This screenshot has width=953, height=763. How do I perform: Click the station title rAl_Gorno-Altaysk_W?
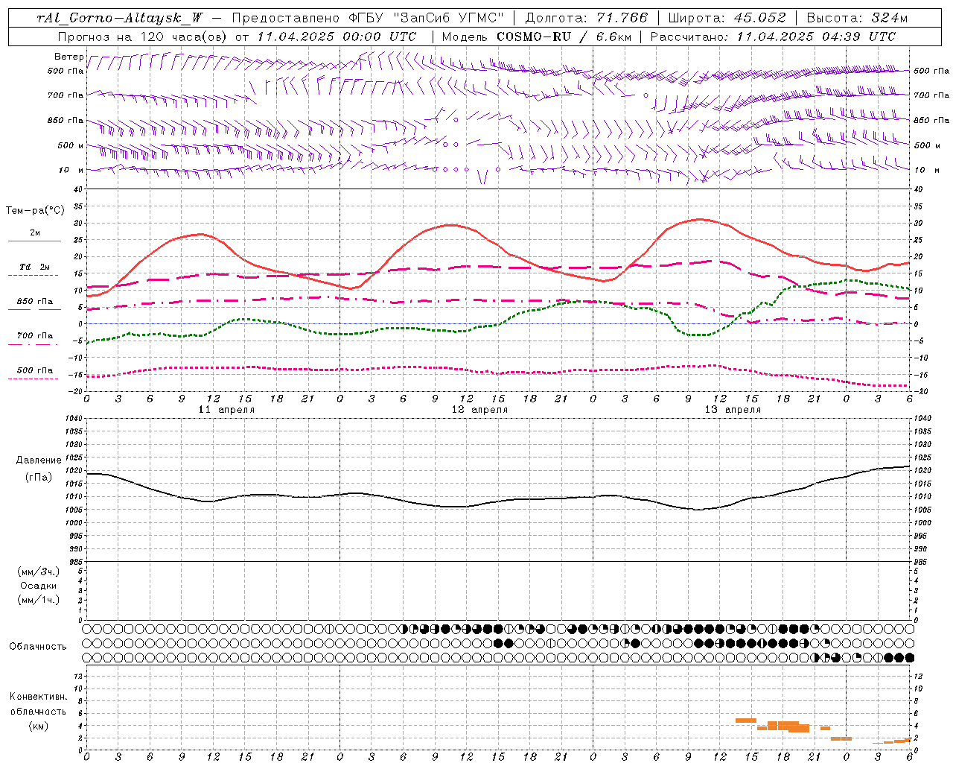120,18
